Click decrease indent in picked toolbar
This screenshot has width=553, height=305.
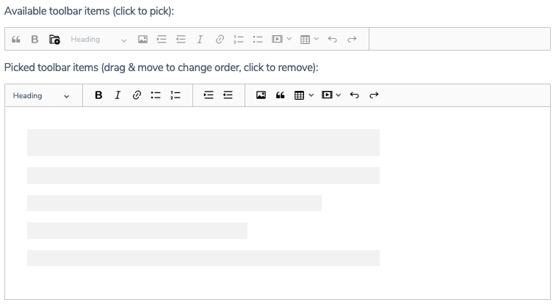[x=228, y=95]
